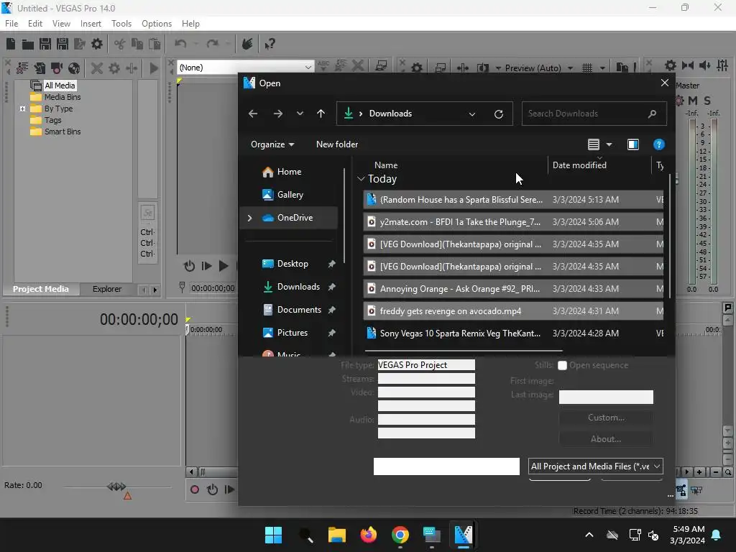This screenshot has width=736, height=552.
Task: Click the Undo arrow in VEGAS toolbar
Action: [x=180, y=44]
